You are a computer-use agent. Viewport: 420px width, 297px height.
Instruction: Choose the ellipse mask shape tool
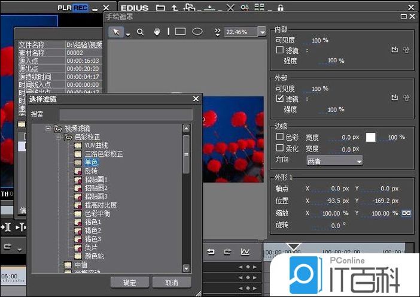point(197,32)
